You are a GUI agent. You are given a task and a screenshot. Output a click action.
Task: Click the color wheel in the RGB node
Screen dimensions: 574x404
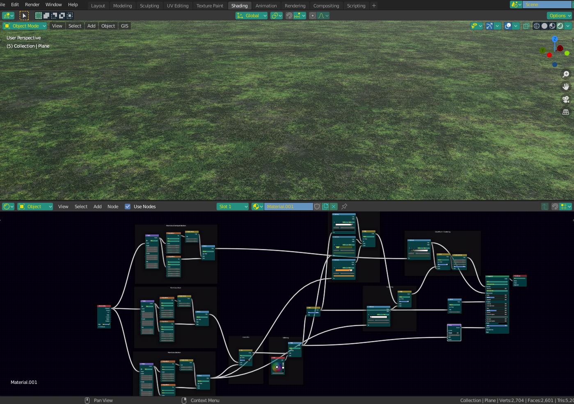coord(277,367)
